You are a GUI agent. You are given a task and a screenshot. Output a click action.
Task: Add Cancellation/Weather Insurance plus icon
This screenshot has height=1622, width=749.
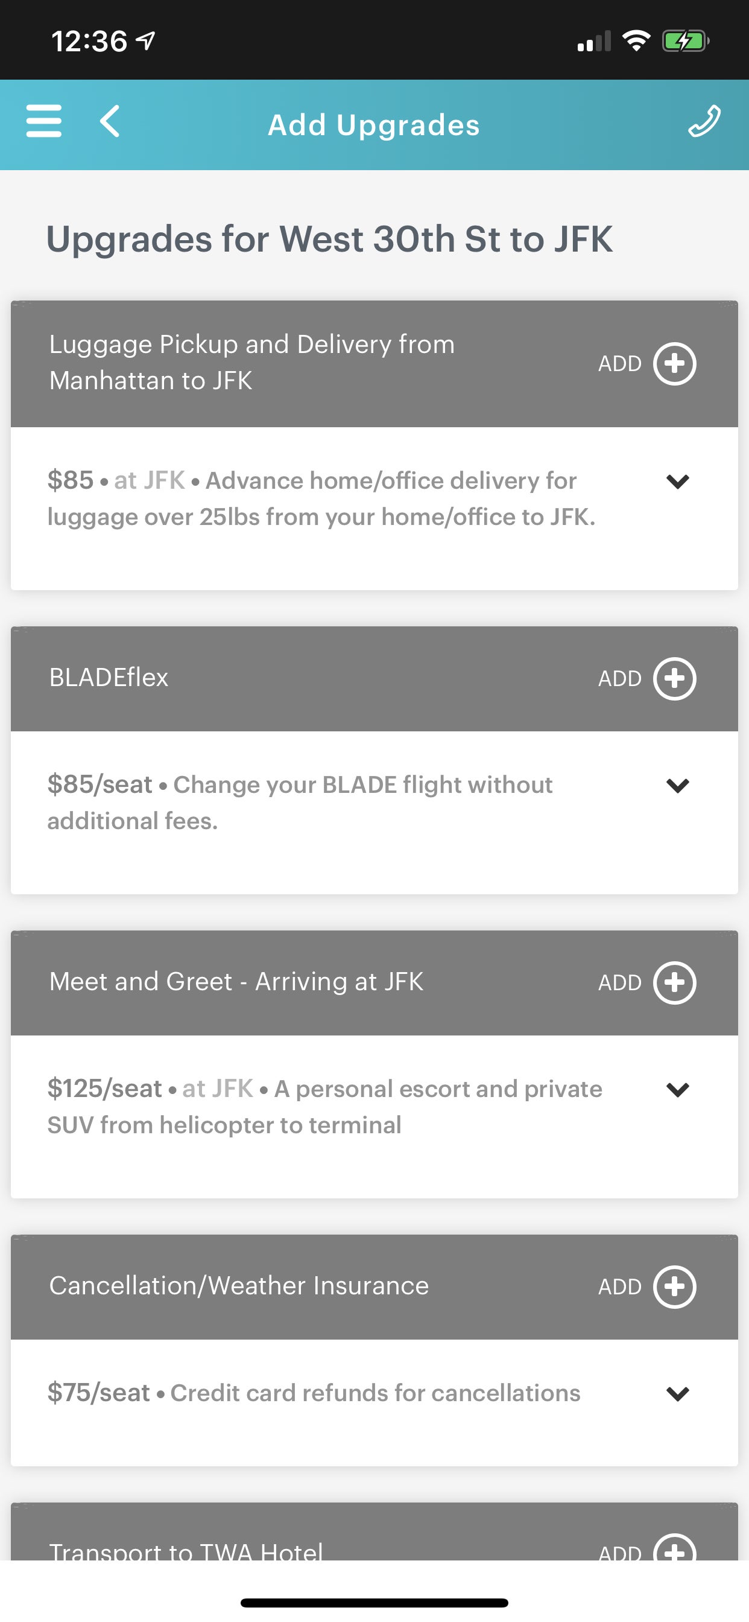pyautogui.click(x=675, y=1286)
